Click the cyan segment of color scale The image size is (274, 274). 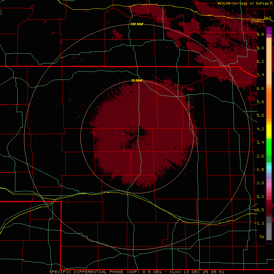pos(269,167)
